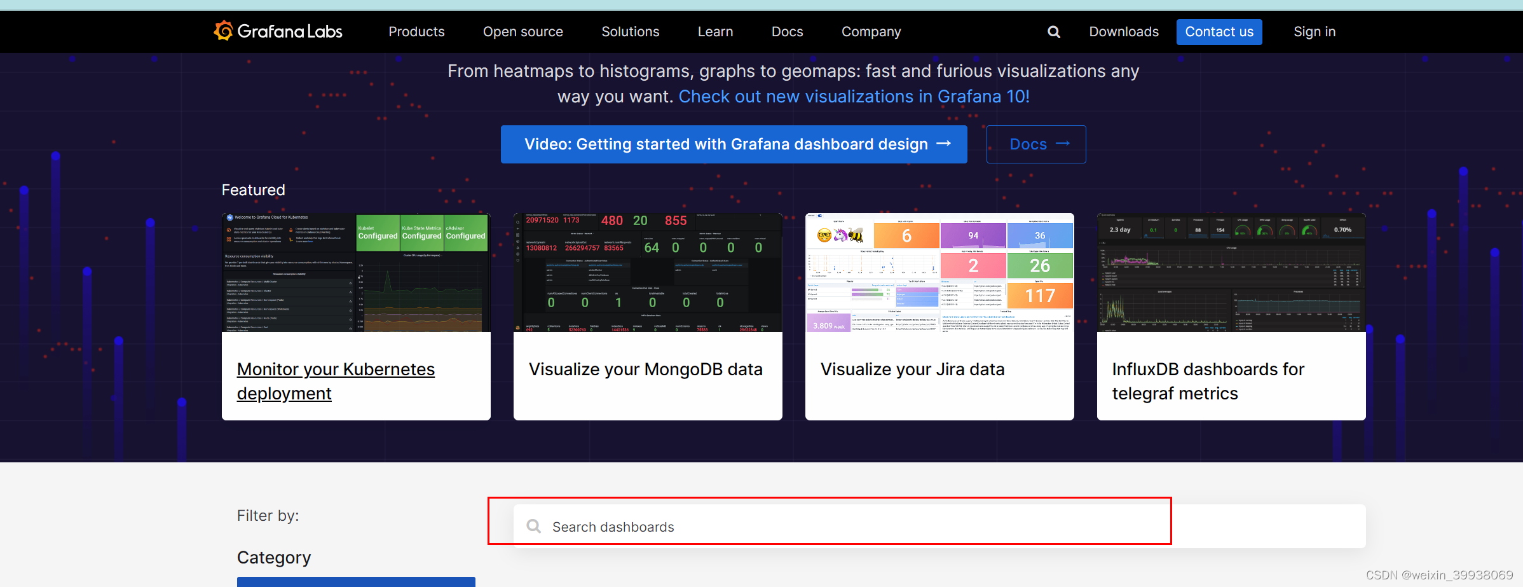Click the magnifier icon in Search dashboards

[x=533, y=527]
